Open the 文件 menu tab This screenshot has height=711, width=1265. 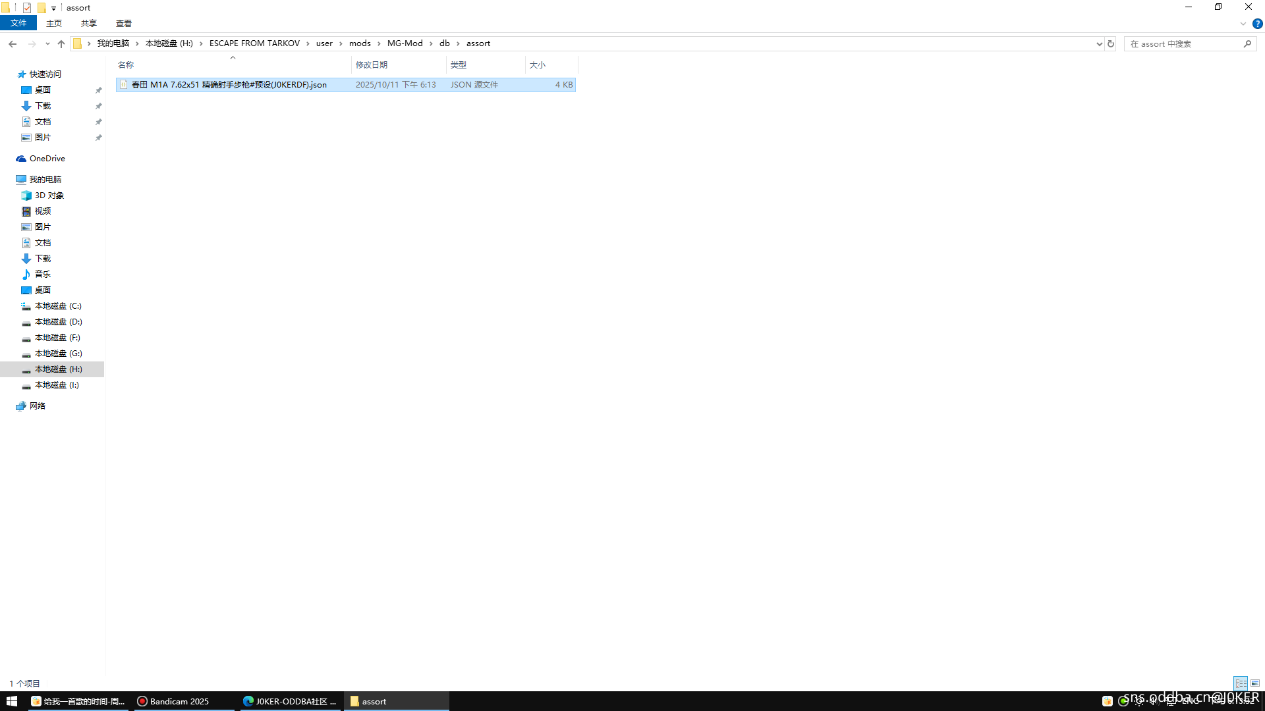[18, 24]
